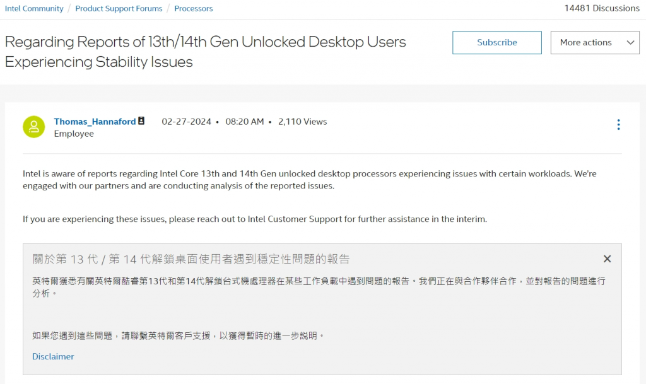The width and height of the screenshot is (646, 384).
Task: Expand the More actions dropdown
Action: point(595,42)
